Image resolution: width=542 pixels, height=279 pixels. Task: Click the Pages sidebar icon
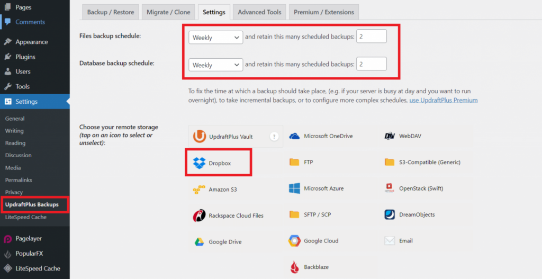click(7, 7)
